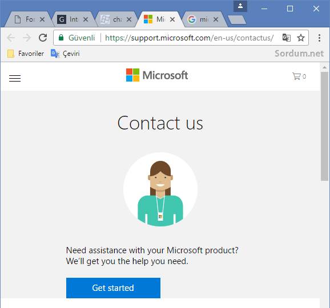Reload the page with the refresh icon
This screenshot has width=330, height=308.
(x=43, y=38)
